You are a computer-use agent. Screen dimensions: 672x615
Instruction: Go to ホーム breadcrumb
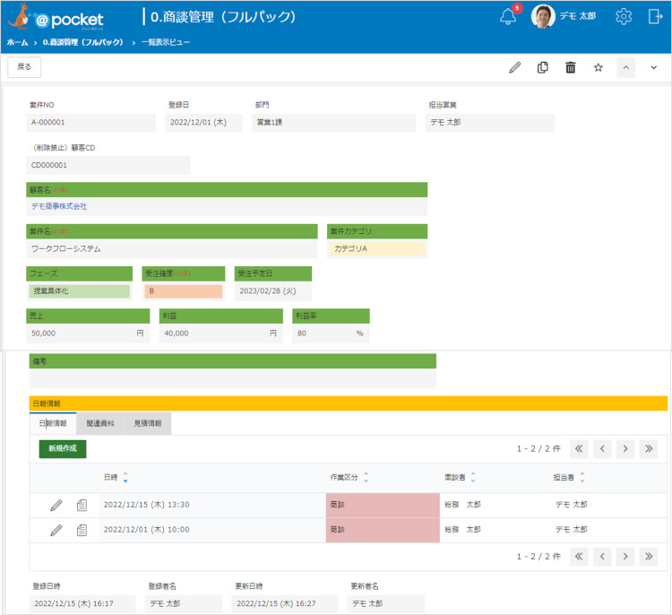[x=17, y=42]
